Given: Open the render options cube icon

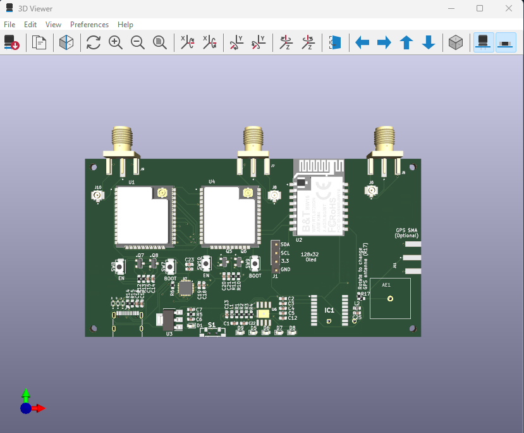Looking at the screenshot, I should point(66,42).
